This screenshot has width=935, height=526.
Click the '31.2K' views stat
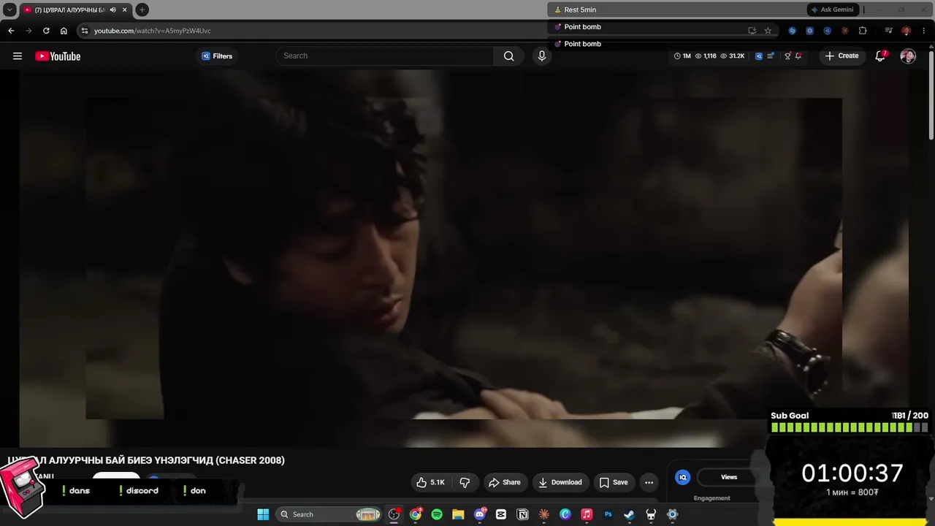733,56
